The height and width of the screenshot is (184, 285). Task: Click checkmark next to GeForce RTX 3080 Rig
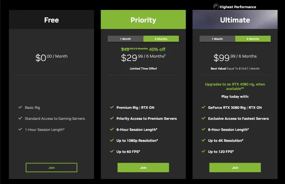203,107
